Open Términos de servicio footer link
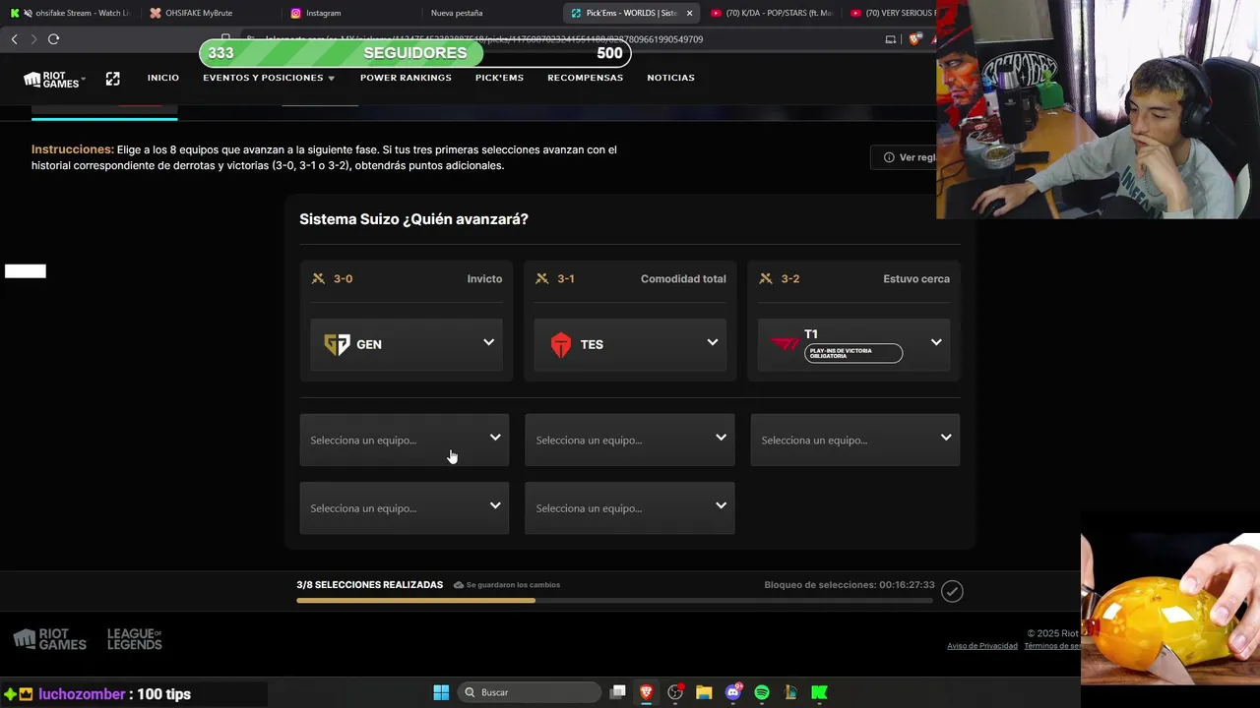This screenshot has width=1260, height=708. tap(1052, 646)
